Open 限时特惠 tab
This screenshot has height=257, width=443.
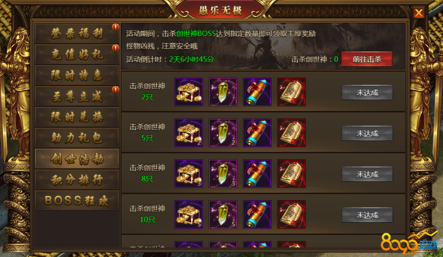(x=77, y=75)
